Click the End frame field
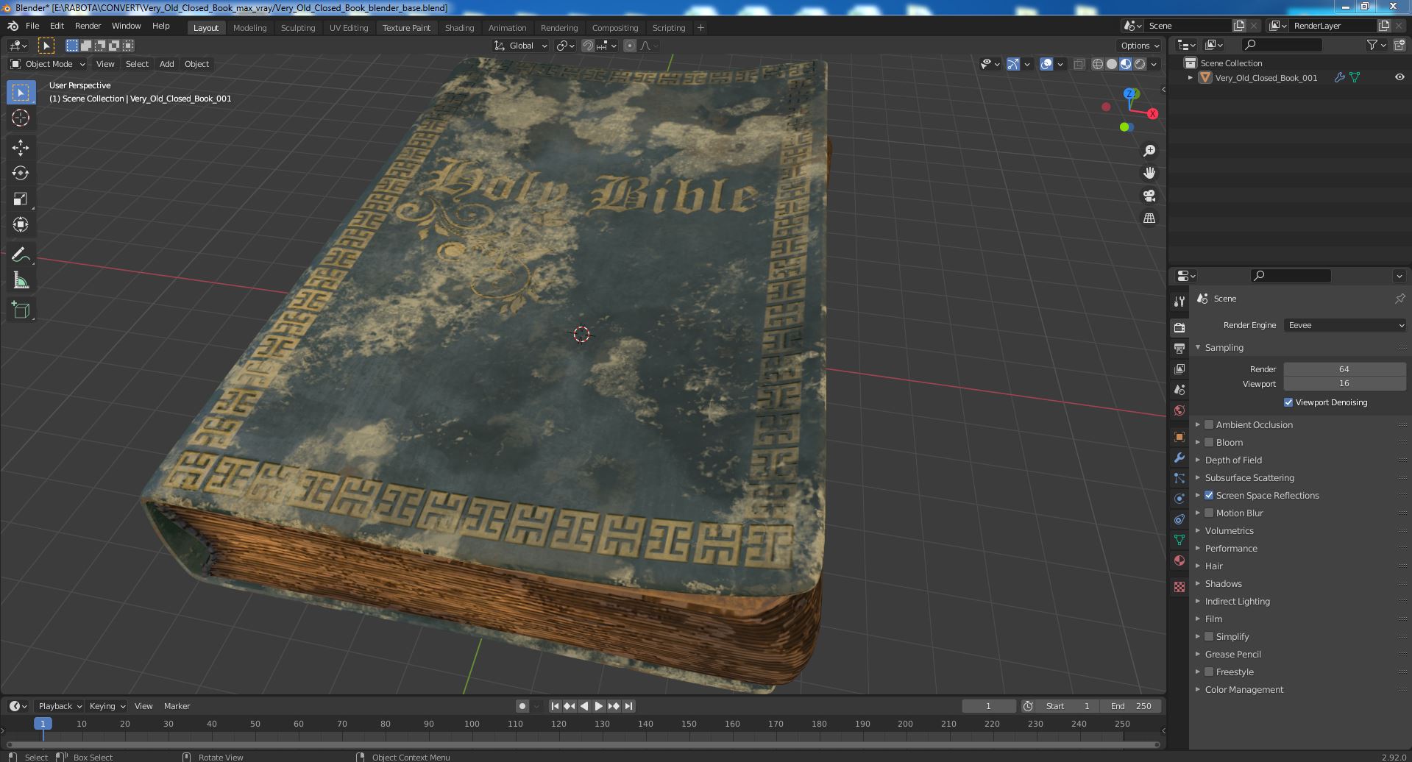Screen dimensions: 1412x762 (x=1132, y=706)
